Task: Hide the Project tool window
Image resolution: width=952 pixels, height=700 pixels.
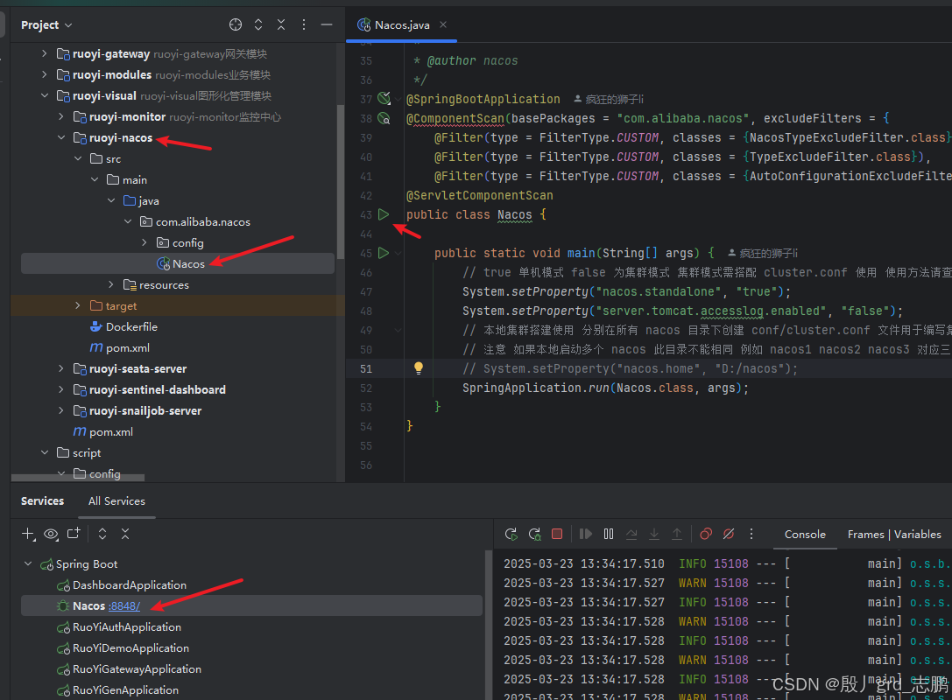Action: (327, 24)
